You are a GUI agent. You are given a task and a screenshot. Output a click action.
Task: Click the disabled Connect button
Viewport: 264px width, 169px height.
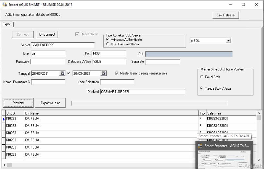tap(23, 35)
